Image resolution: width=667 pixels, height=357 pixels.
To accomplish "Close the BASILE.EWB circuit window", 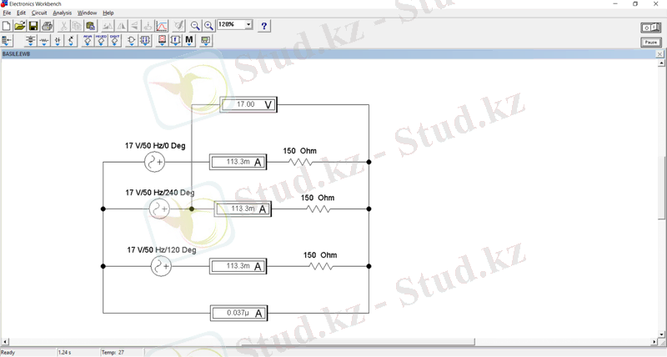I will [x=659, y=54].
